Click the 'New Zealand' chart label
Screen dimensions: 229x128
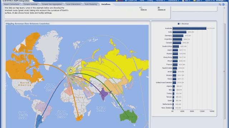pos(167,108)
